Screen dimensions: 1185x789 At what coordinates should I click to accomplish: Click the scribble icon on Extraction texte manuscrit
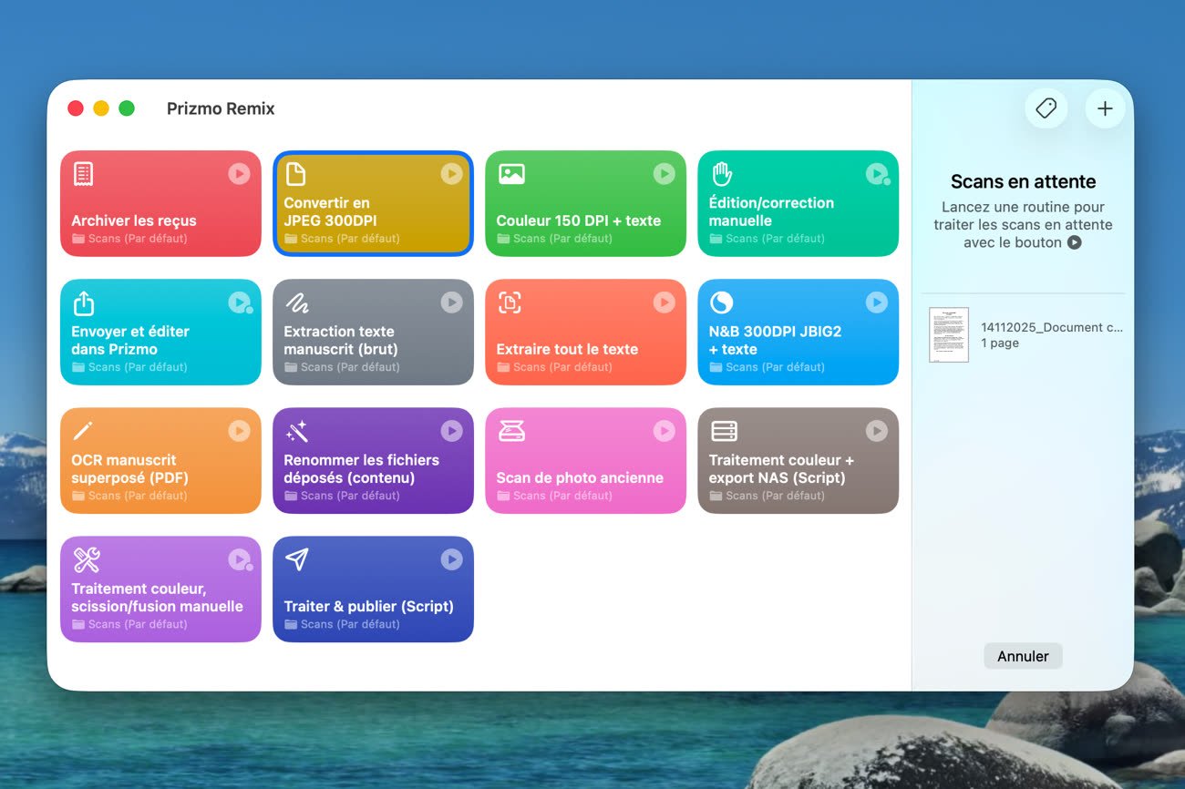[x=296, y=302]
